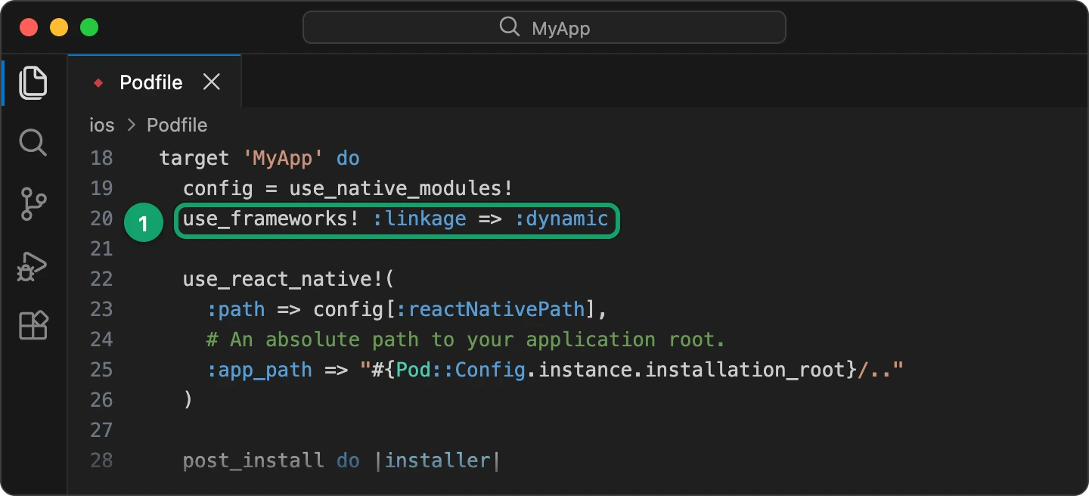This screenshot has width=1089, height=496.
Task: Switch to the Podfile editor tab
Action: (154, 82)
